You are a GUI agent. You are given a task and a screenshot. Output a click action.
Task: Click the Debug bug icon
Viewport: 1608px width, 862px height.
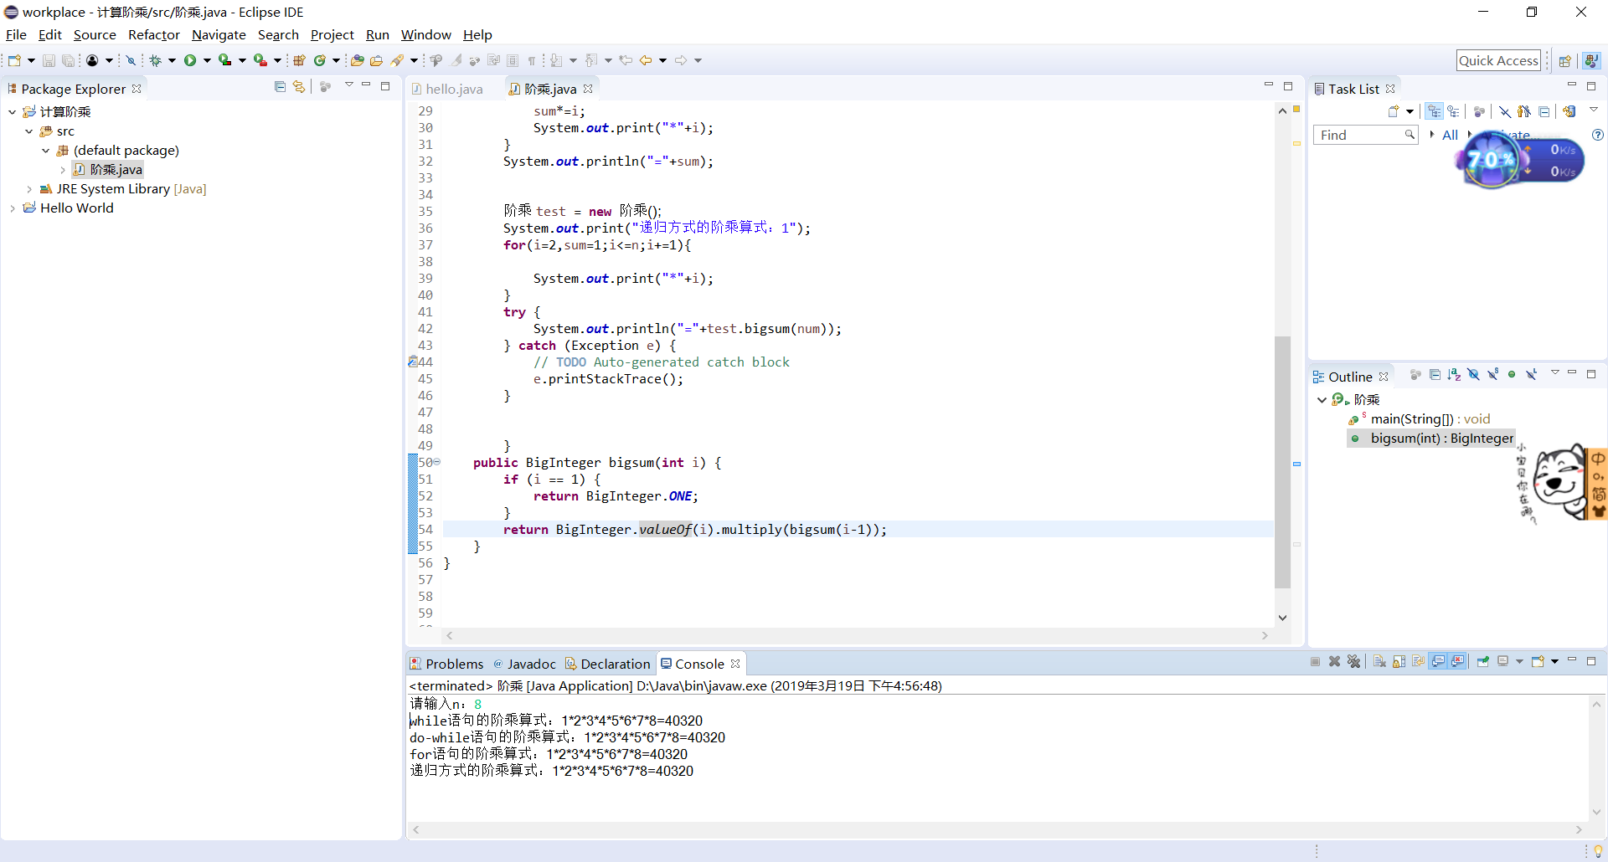coord(155,60)
